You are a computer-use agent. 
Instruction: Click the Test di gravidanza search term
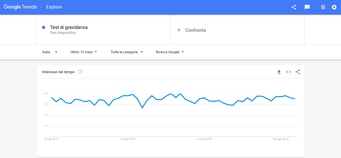69,27
